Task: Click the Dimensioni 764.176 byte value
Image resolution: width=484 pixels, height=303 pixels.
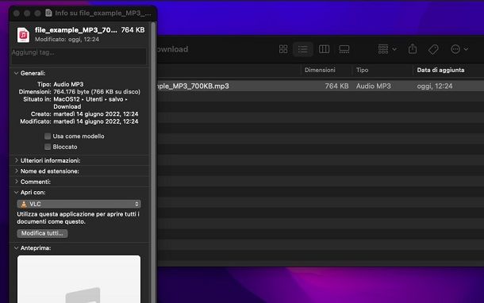Action: click(x=97, y=92)
